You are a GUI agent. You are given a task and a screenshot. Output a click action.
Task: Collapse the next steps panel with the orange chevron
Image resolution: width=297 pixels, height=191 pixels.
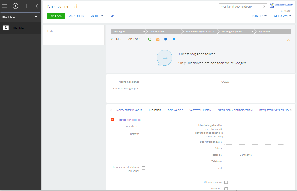coord(288,40)
